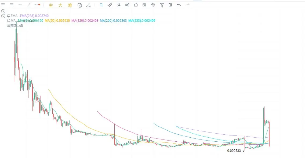Click the filter funnel icon
Viewport: 305px width, 158px height.
[162, 5]
